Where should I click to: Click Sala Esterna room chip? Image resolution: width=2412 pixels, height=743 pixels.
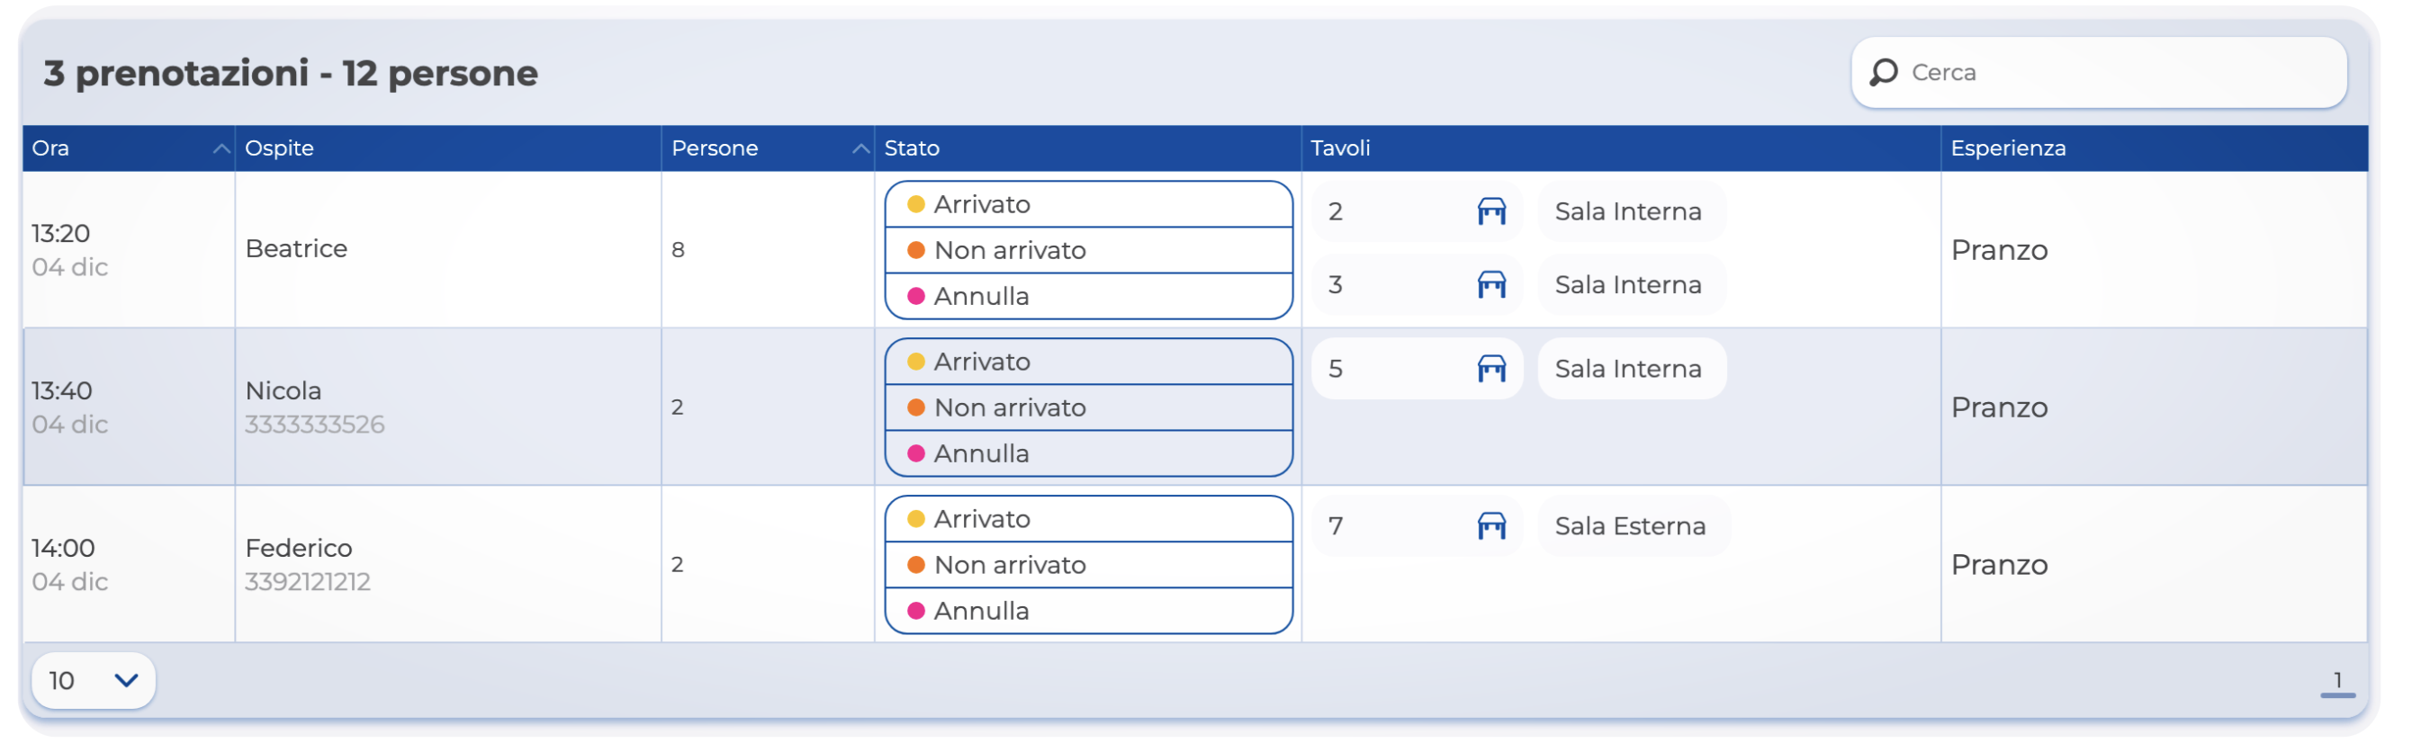click(x=1630, y=526)
